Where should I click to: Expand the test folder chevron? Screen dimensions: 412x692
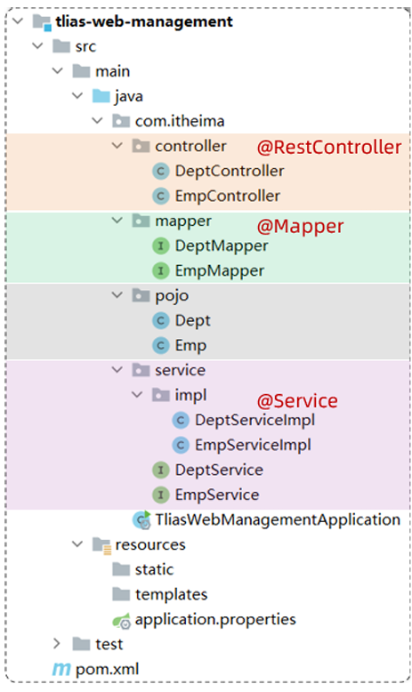click(57, 644)
